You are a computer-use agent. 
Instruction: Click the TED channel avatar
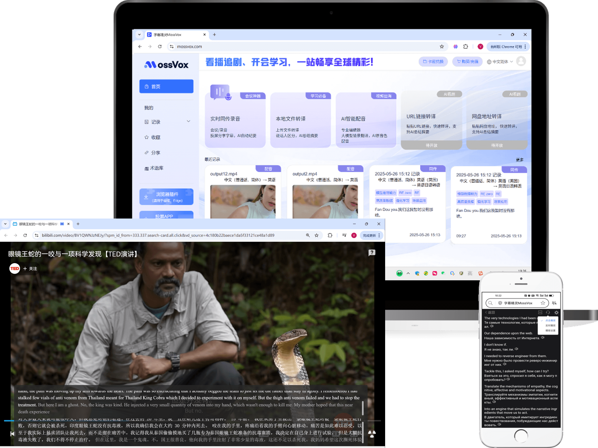(x=15, y=268)
